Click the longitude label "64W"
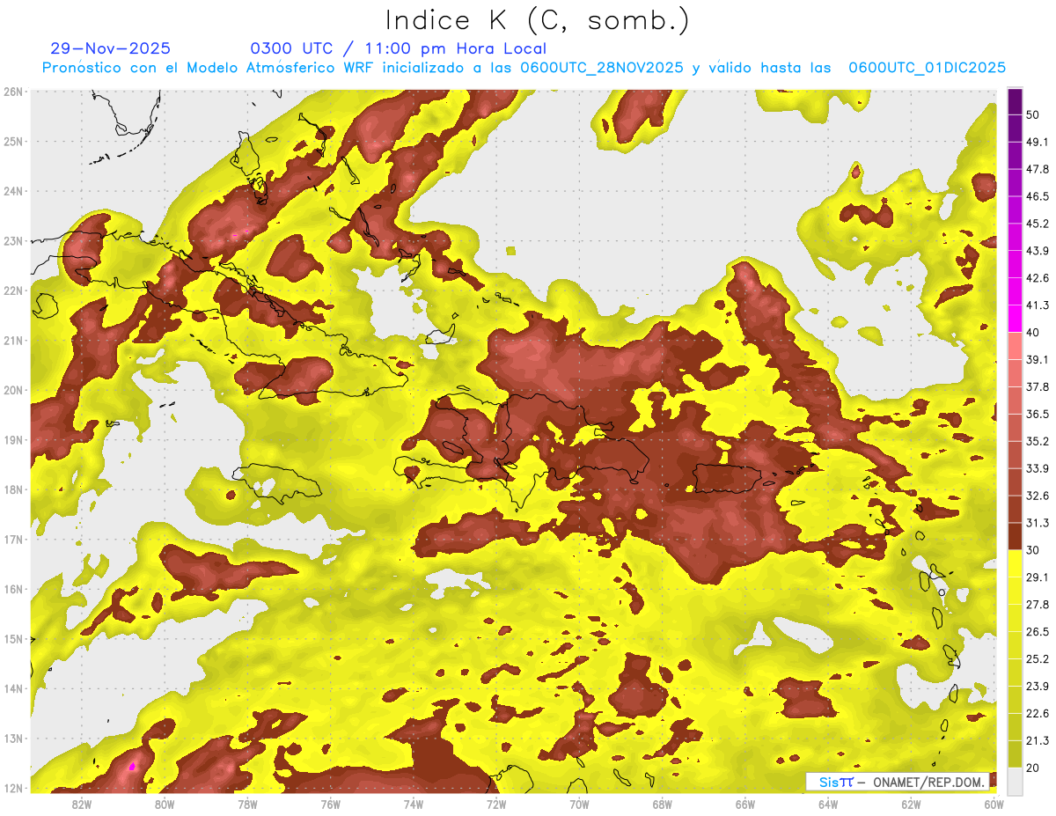 [828, 804]
